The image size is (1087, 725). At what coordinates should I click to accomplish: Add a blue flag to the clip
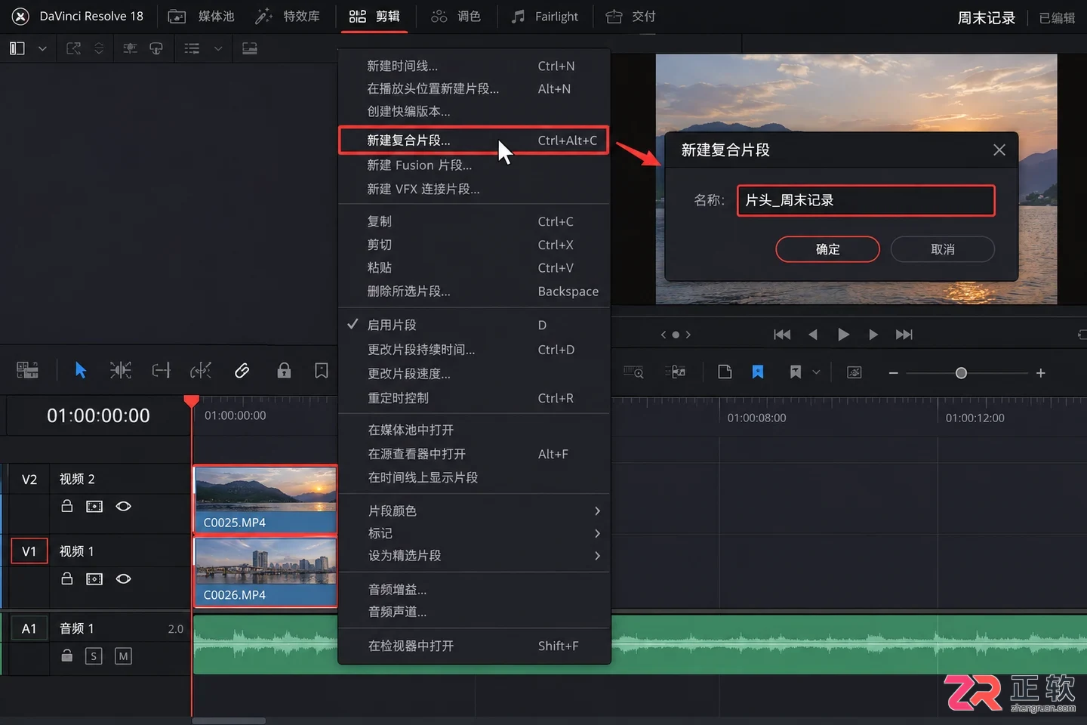758,372
